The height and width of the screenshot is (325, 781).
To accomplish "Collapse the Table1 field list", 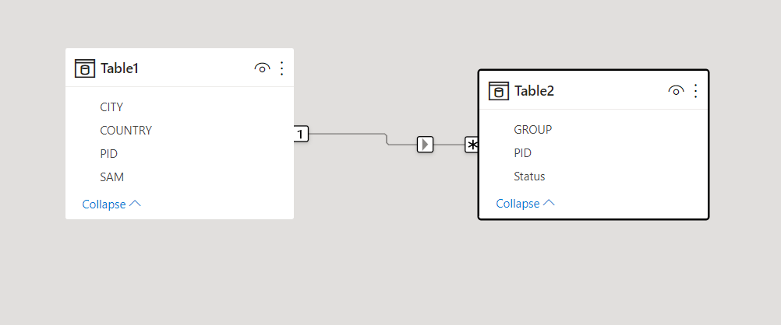I will (x=111, y=204).
